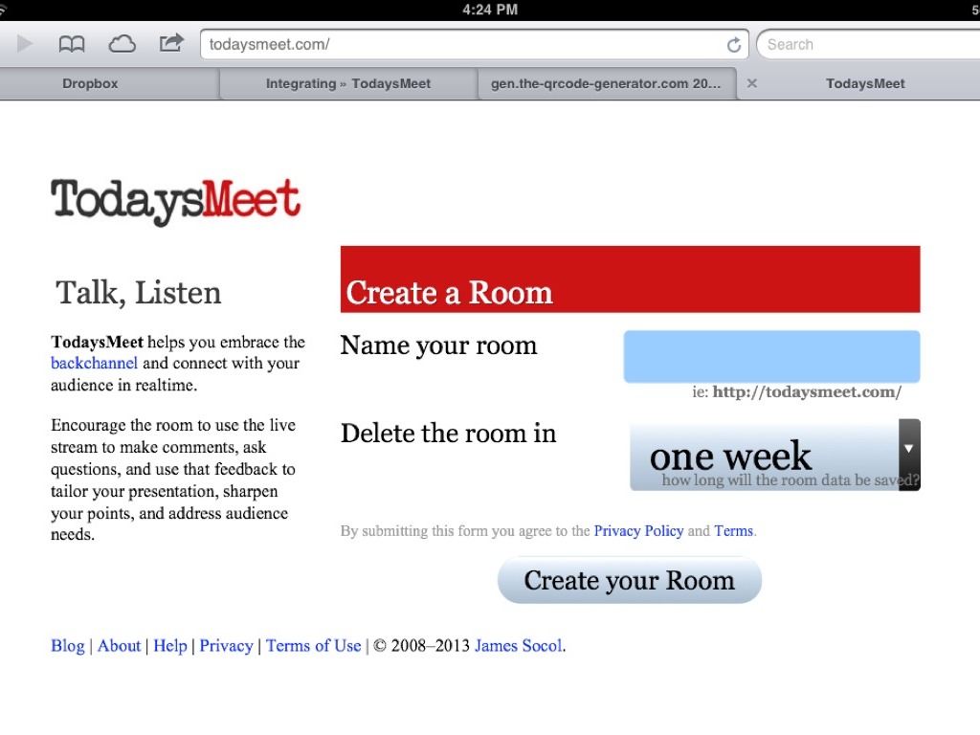Switch to Integrating » TodaysMeet tab
Image resolution: width=980 pixels, height=735 pixels.
point(348,83)
